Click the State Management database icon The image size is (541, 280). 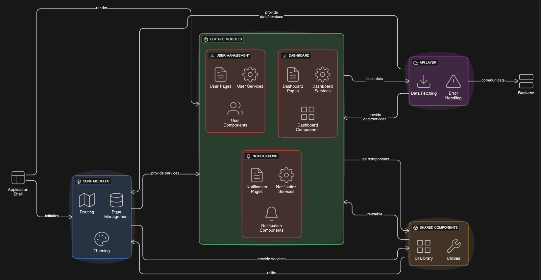pyautogui.click(x=116, y=200)
